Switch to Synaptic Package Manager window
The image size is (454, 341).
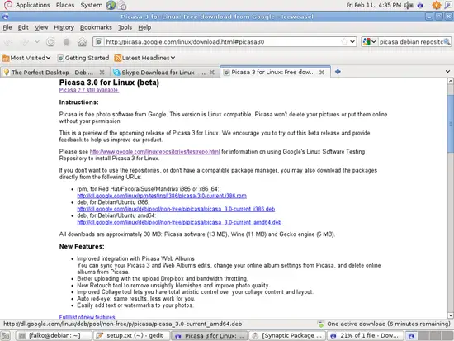coord(287,335)
